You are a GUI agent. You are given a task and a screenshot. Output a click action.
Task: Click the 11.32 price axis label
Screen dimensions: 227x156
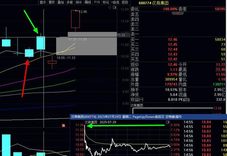[121, 35]
